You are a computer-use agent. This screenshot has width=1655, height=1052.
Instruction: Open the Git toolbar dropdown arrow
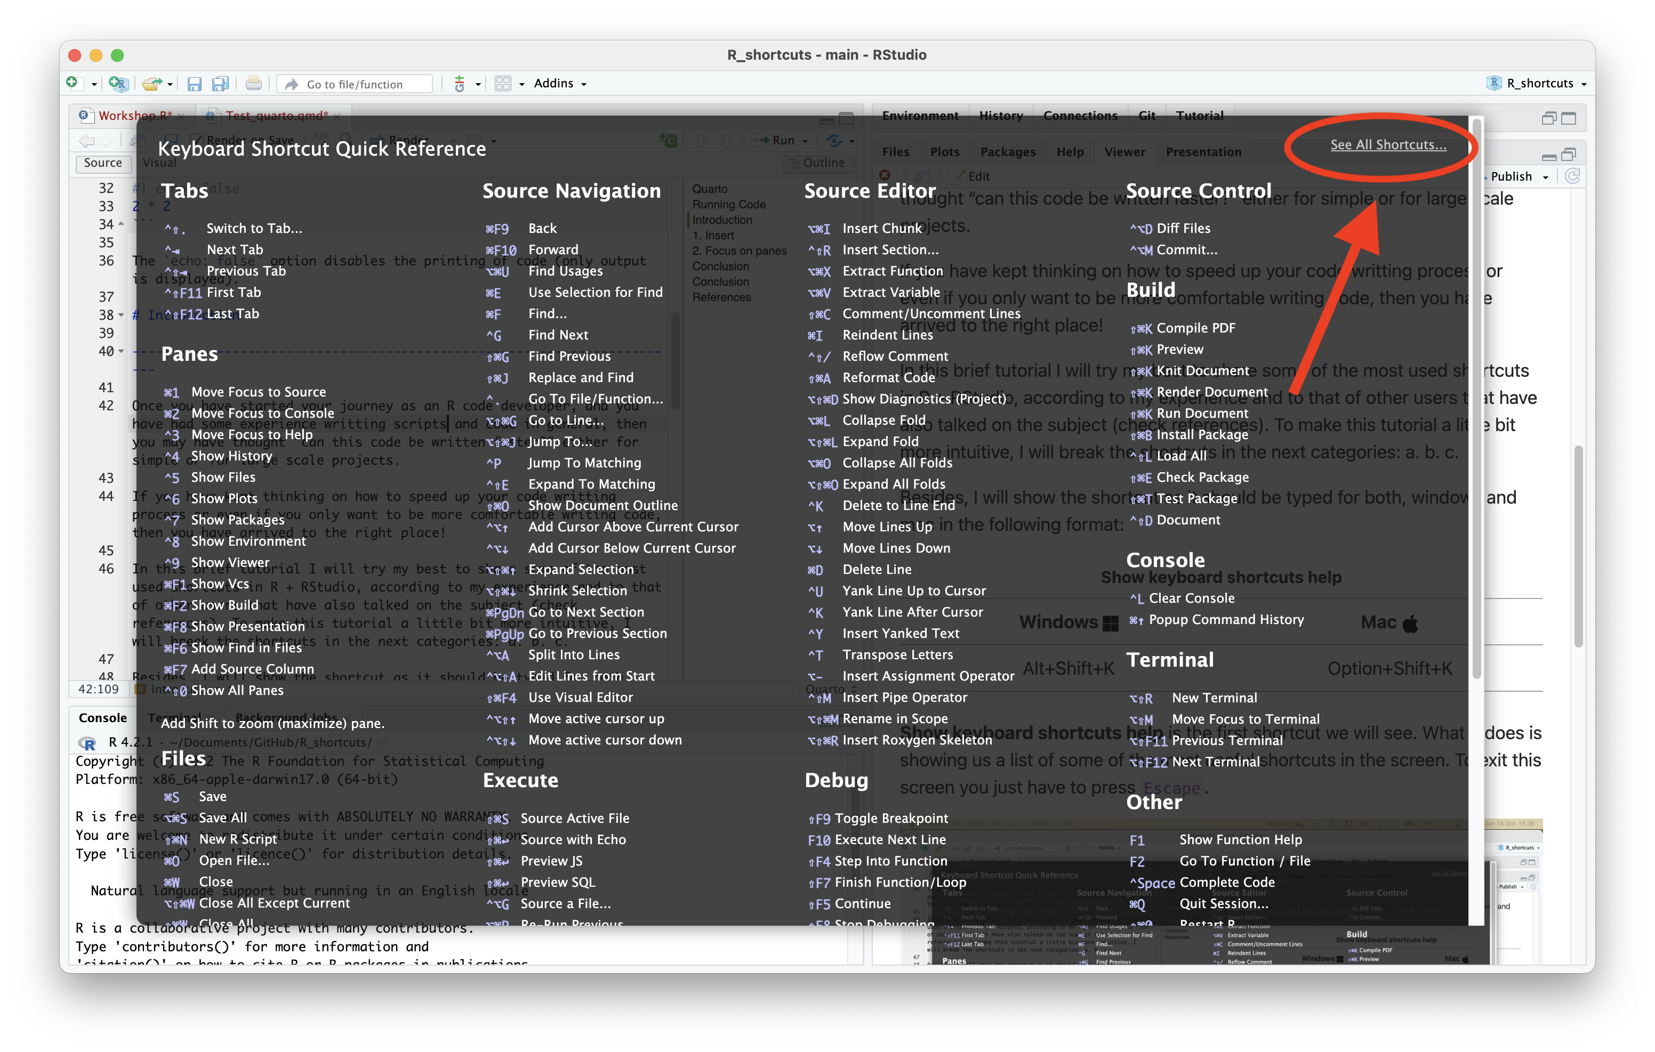(x=478, y=85)
